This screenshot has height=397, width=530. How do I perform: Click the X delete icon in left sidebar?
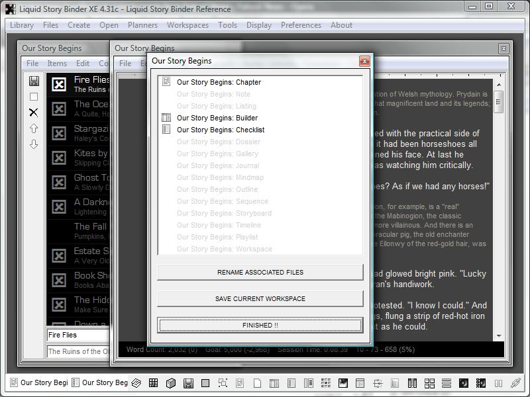[34, 112]
